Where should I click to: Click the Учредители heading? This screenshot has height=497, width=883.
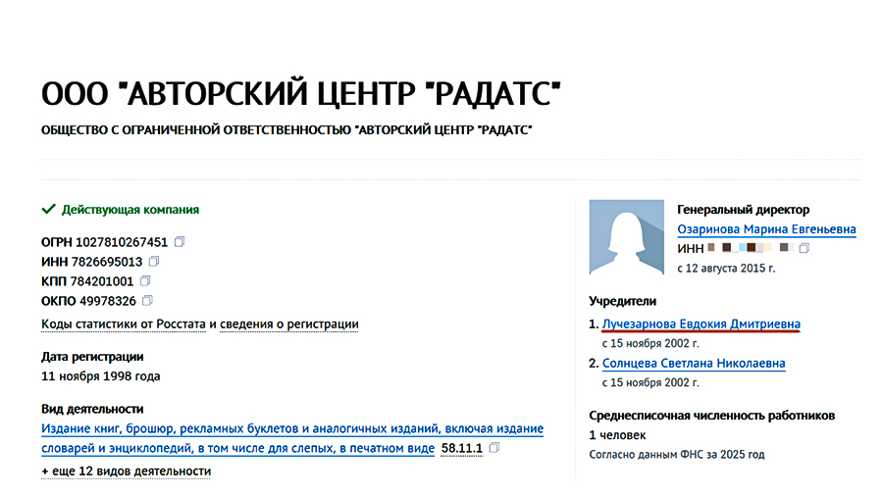623,301
